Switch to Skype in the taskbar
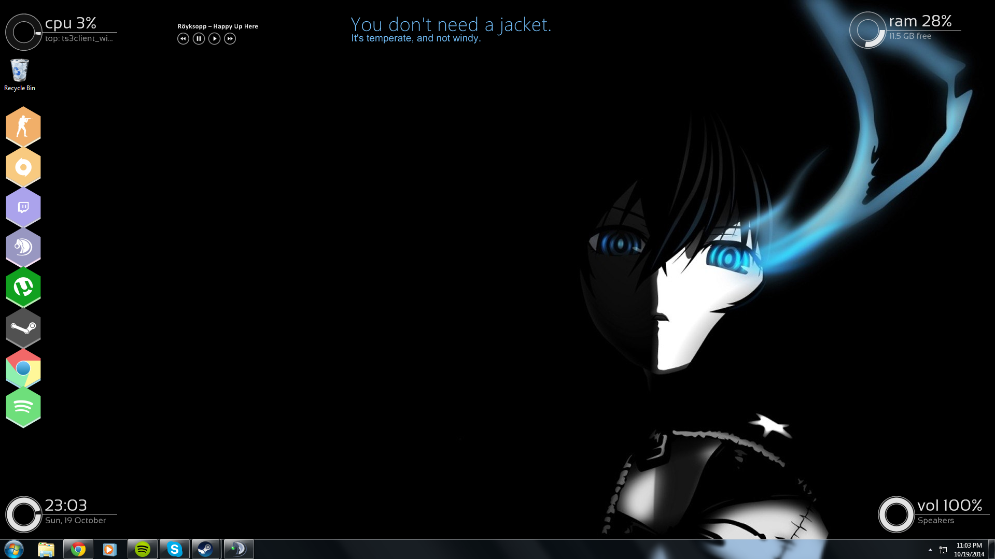The height and width of the screenshot is (559, 995). click(x=175, y=549)
